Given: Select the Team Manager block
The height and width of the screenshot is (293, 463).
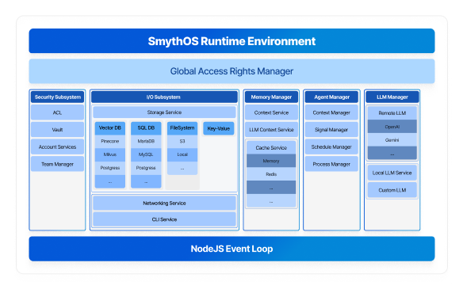Looking at the screenshot, I should 58,164.
